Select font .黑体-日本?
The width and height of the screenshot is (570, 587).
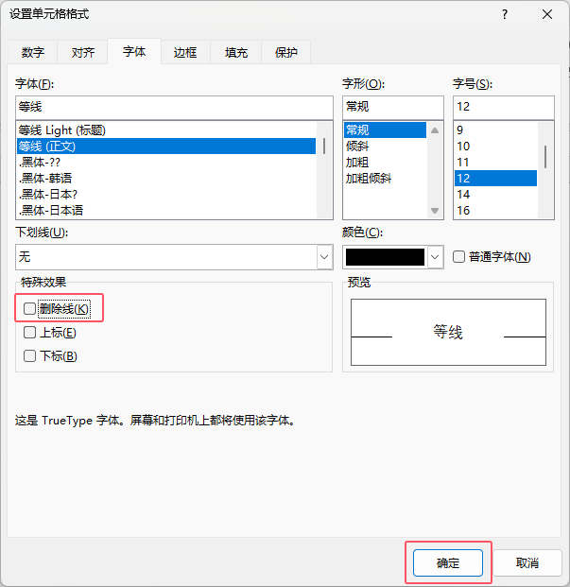point(166,195)
